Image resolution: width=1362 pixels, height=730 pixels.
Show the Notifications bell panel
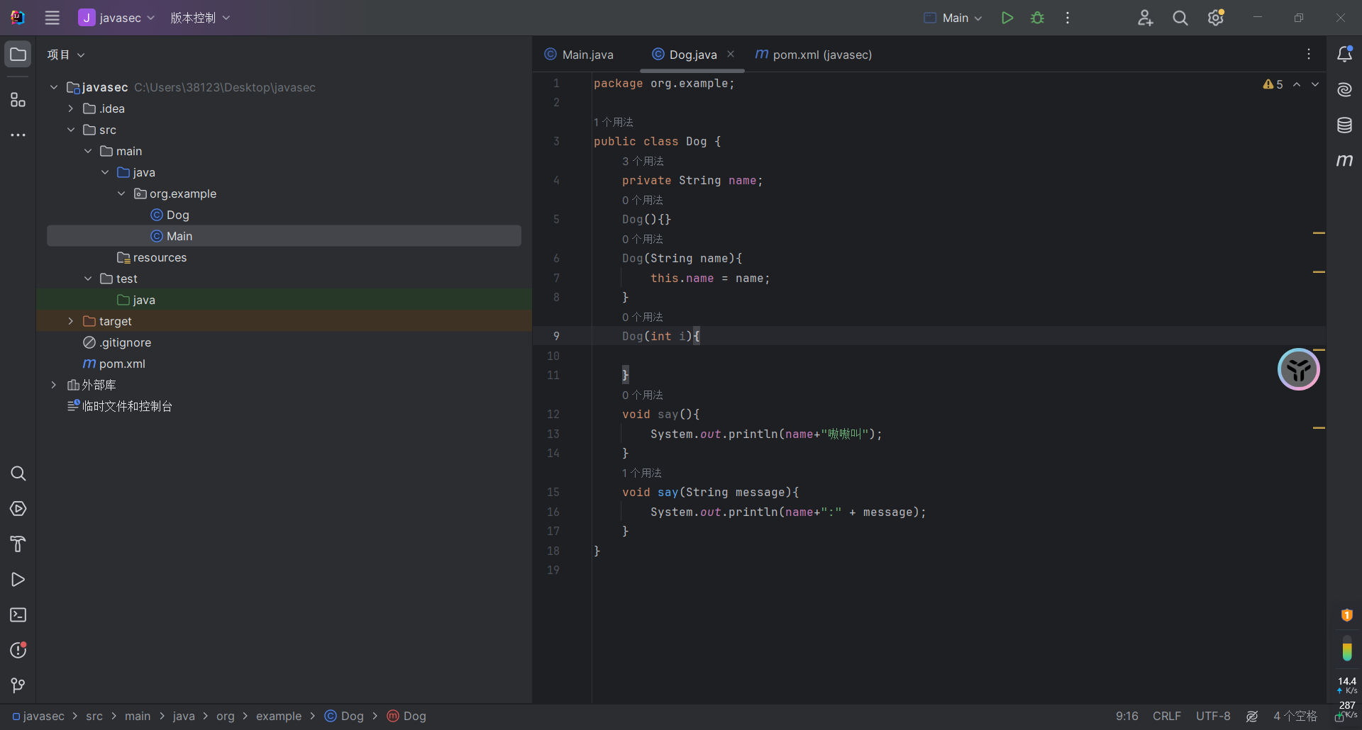pos(1344,55)
